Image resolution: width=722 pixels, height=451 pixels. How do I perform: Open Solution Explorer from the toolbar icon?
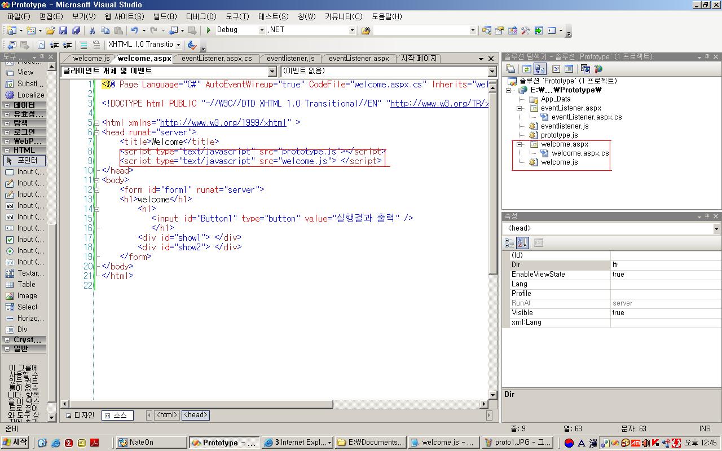click(x=486, y=30)
